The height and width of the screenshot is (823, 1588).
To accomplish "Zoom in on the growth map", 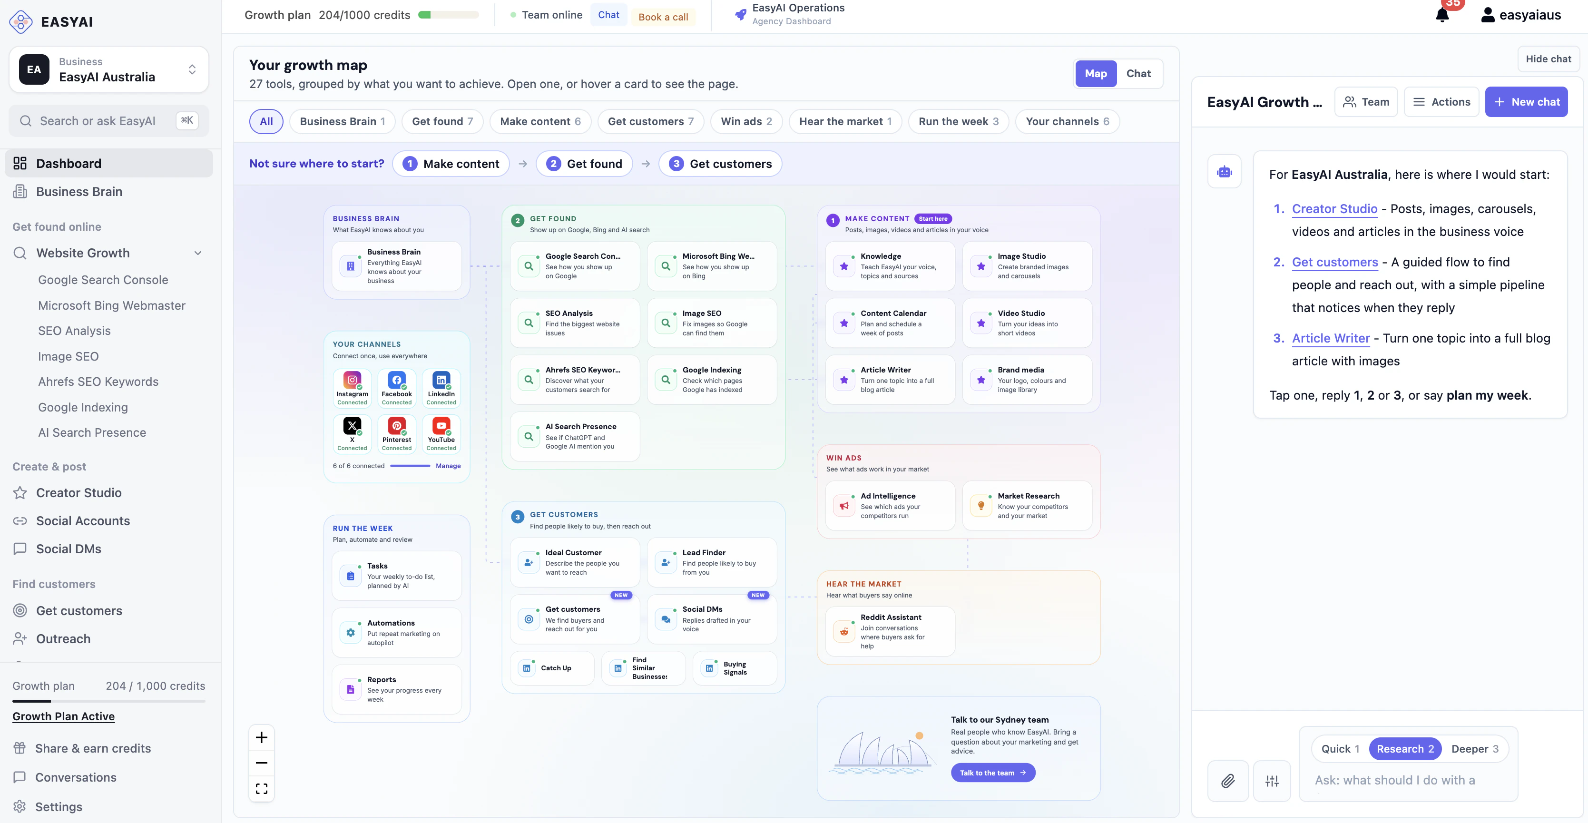I will [x=261, y=737].
